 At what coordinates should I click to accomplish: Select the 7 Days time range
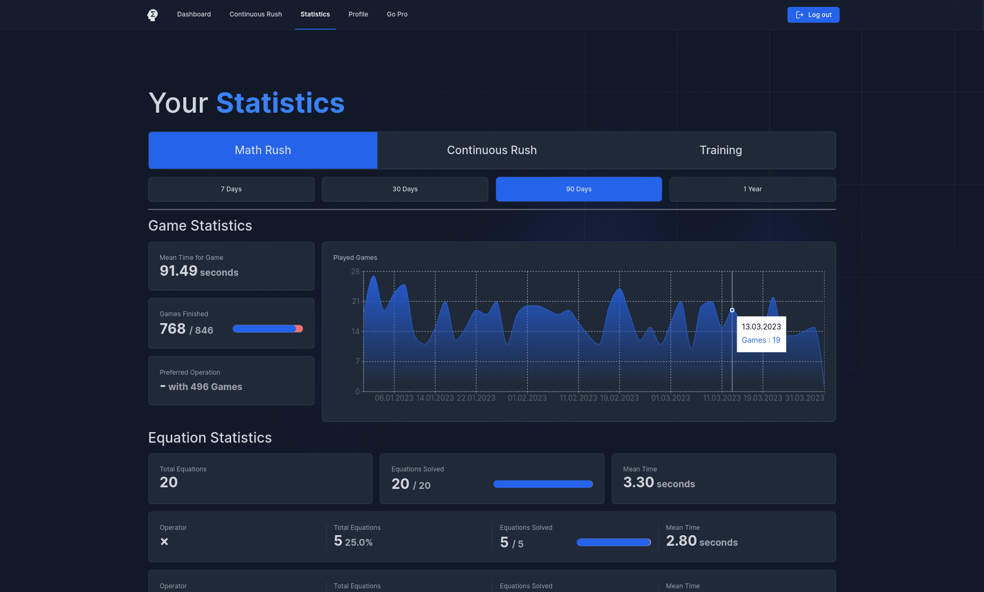point(231,189)
